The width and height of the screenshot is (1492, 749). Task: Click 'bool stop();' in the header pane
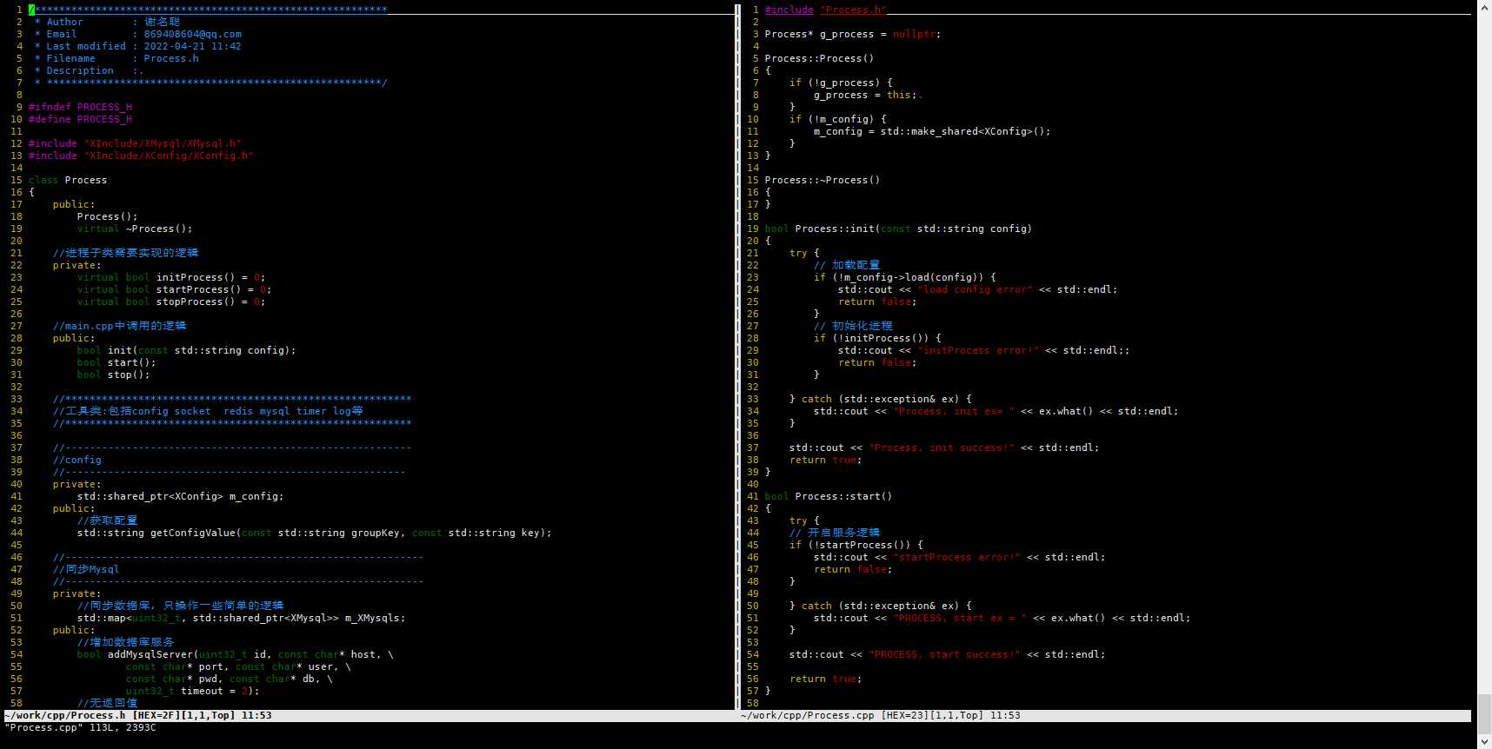[x=114, y=375]
